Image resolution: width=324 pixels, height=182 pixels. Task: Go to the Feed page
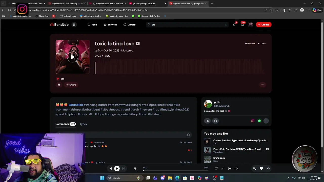pos(92,25)
